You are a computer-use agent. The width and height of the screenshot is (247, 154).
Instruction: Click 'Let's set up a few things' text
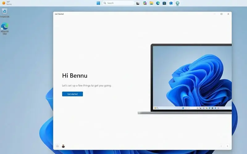87,86
